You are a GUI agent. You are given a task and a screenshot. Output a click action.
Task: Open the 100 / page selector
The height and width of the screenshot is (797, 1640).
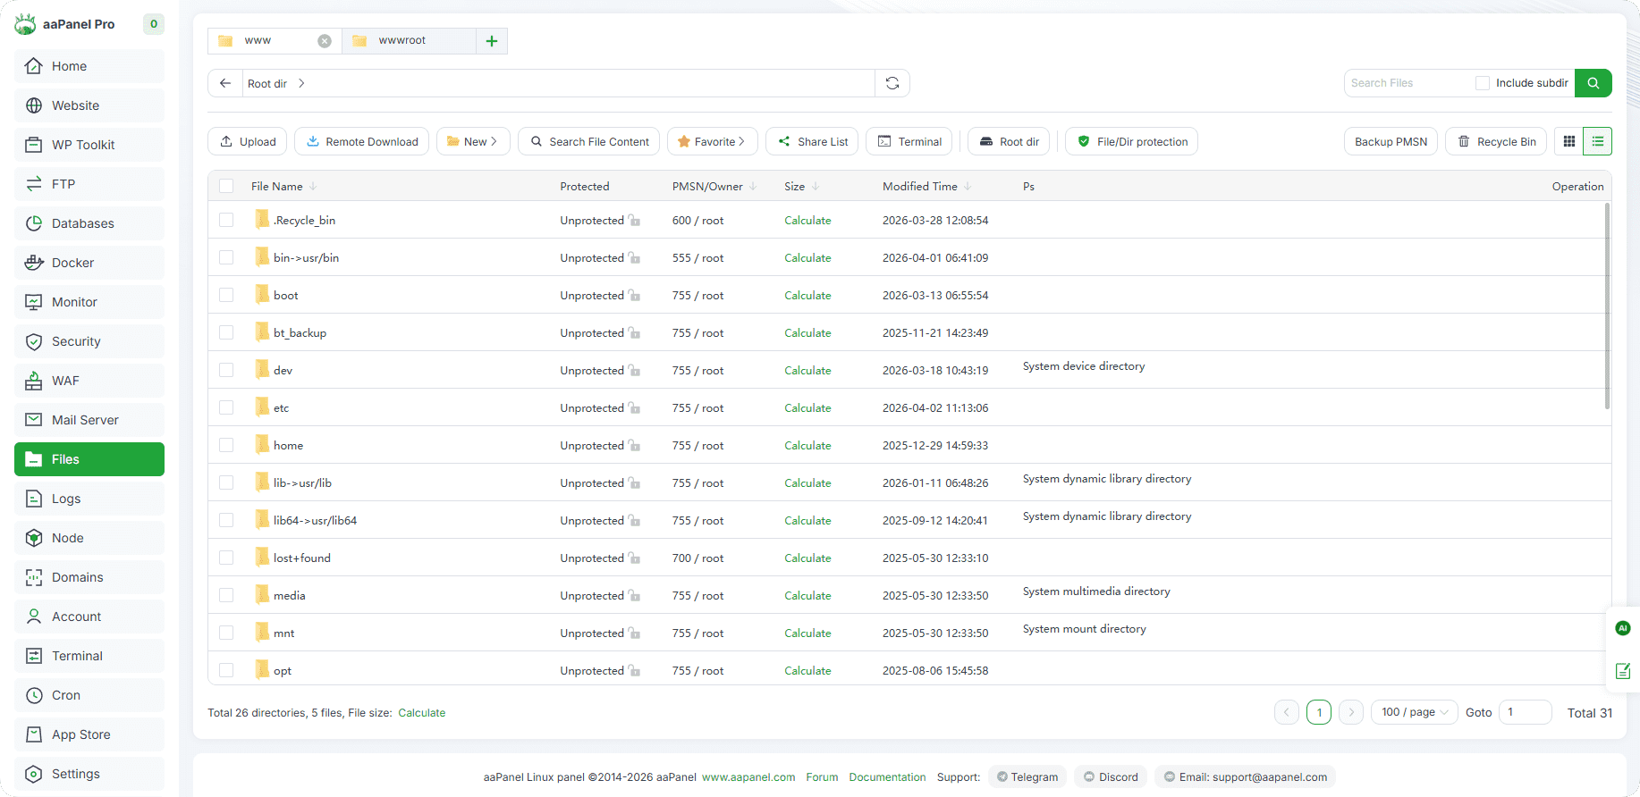click(x=1414, y=712)
